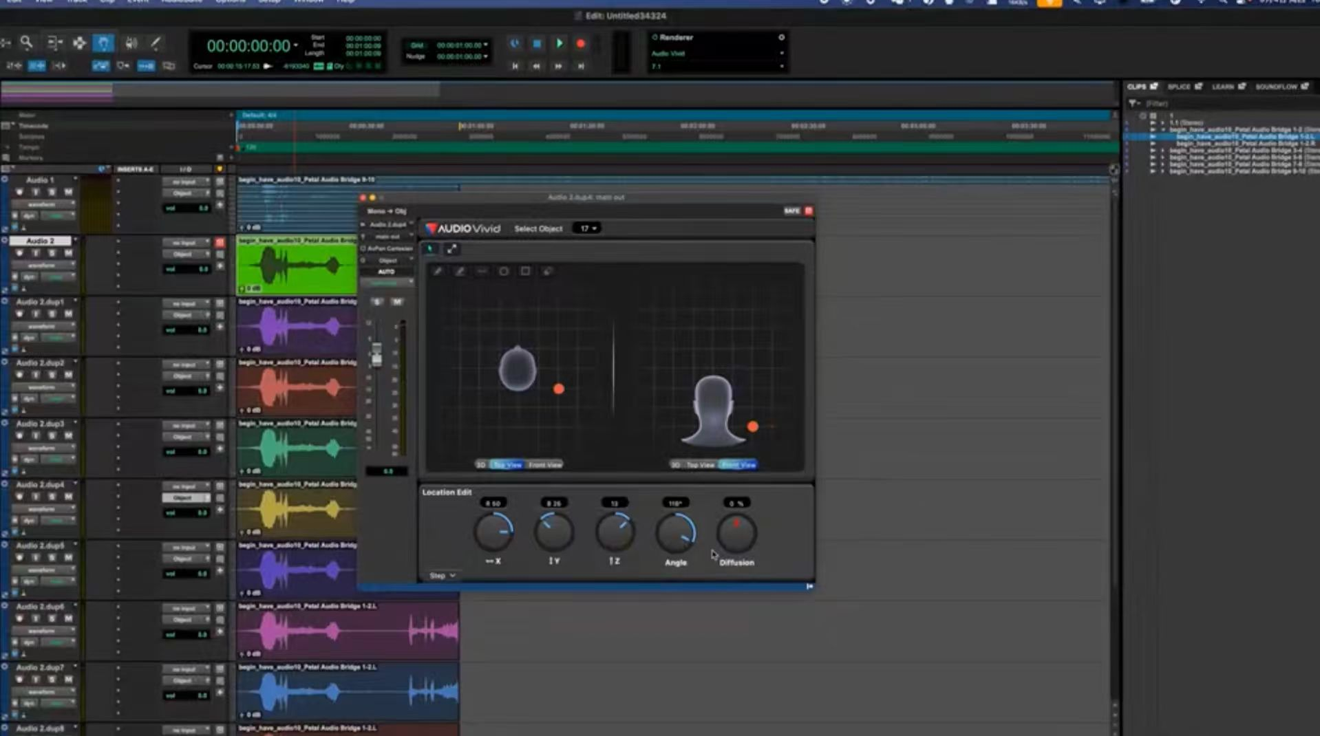Pick the Pencil tool in the toolbar

pos(156,43)
